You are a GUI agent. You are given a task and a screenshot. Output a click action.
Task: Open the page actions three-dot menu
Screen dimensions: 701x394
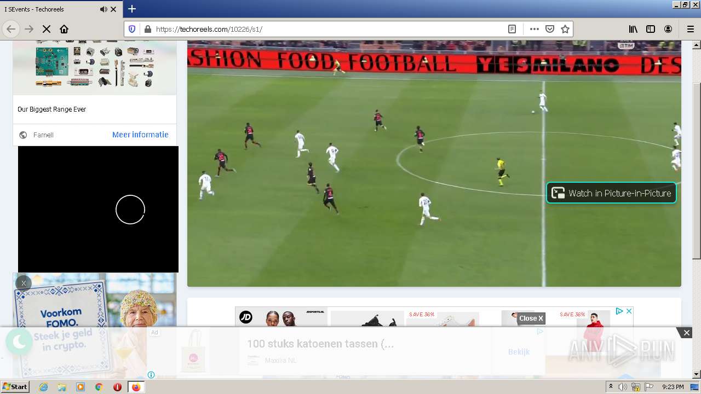tap(535, 29)
